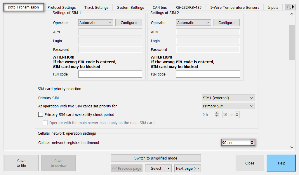Increase cellular network registration timeout value

click(x=252, y=141)
